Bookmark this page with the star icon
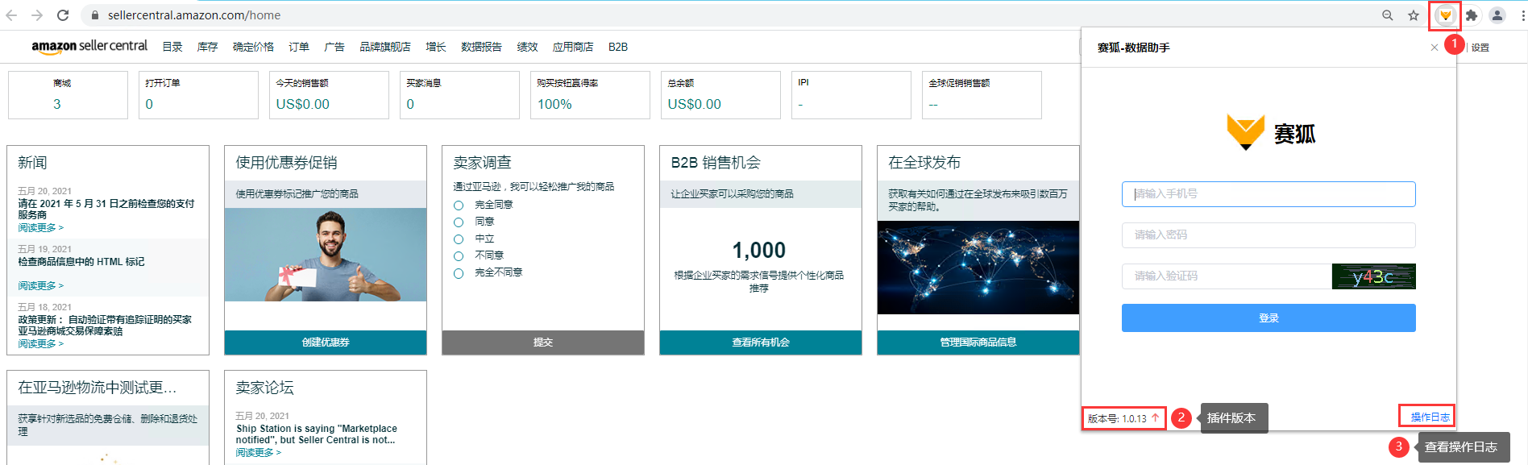The image size is (1528, 465). click(x=1414, y=15)
